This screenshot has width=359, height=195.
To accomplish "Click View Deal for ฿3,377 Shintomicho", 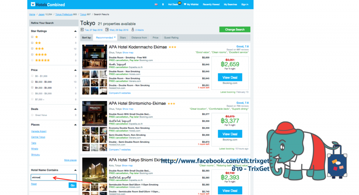I will [x=230, y=134].
